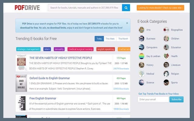Screen dimensions: 194x121
Task: Click the PDF Drive logo
Action: click(27, 8)
